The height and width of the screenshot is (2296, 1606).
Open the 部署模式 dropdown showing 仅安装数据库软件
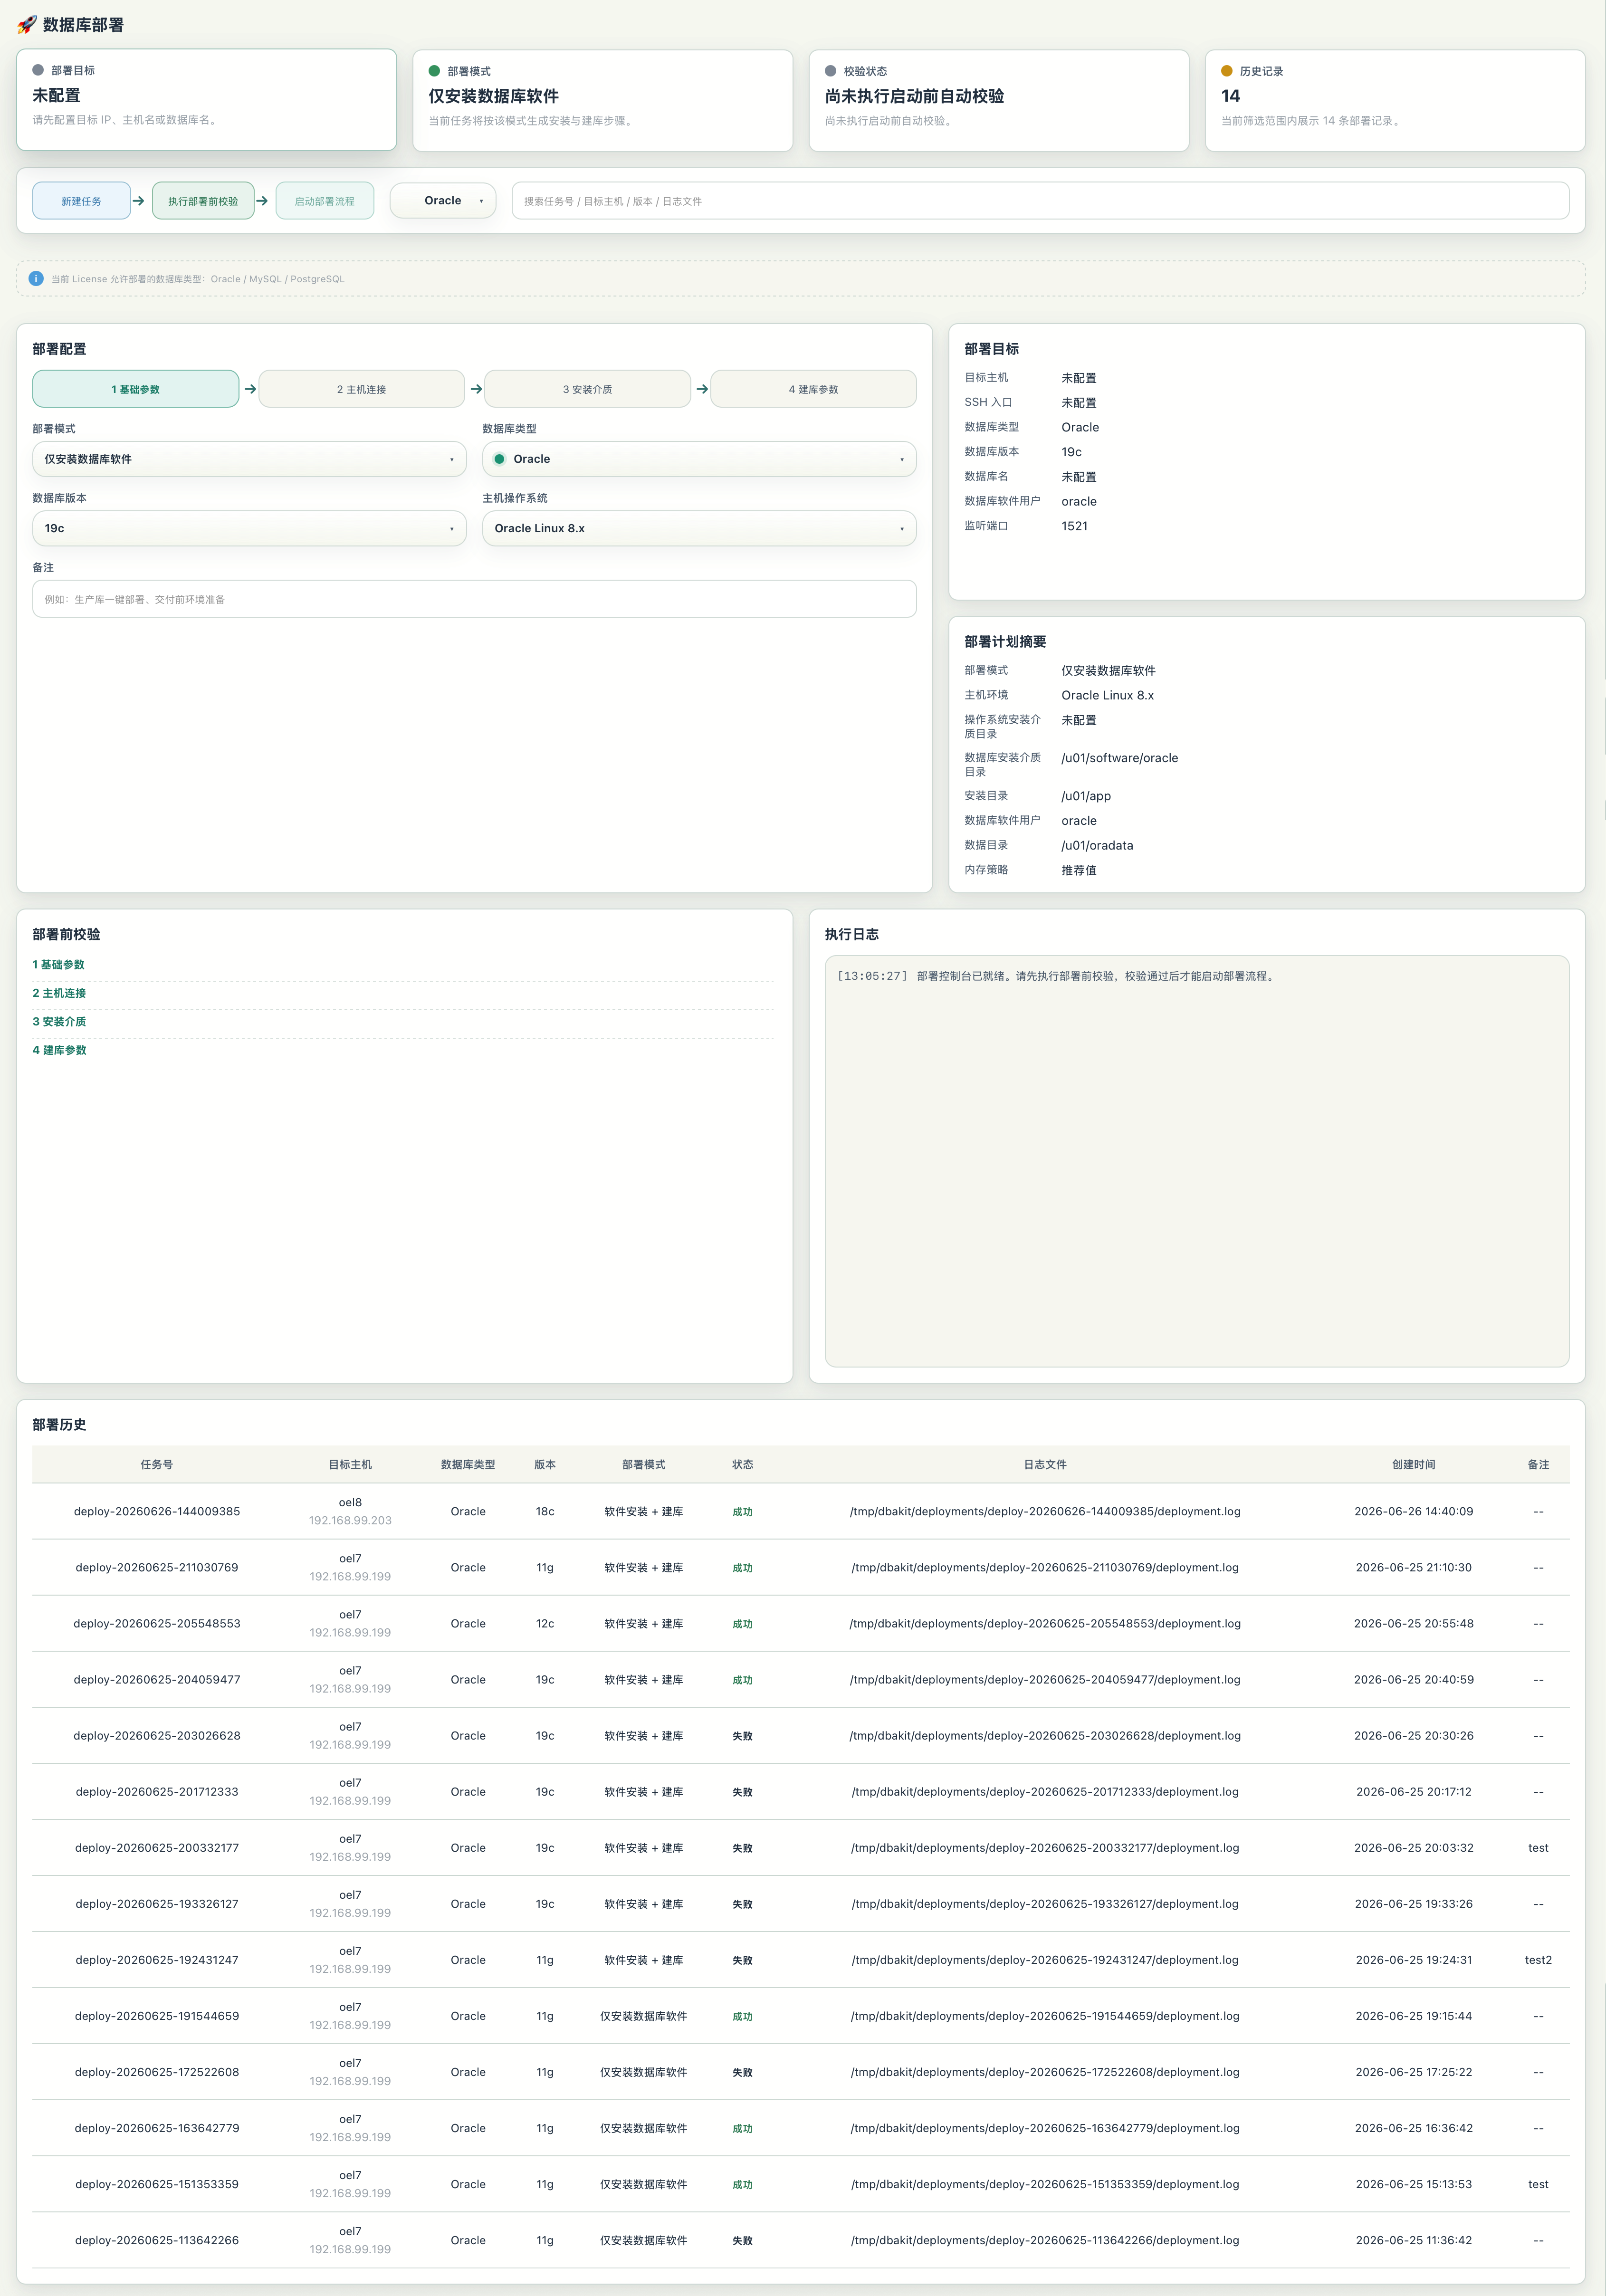coord(249,459)
